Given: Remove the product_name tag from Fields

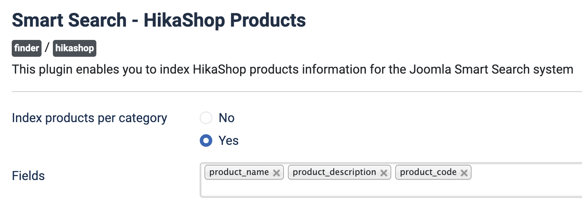Looking at the screenshot, I should tap(277, 173).
